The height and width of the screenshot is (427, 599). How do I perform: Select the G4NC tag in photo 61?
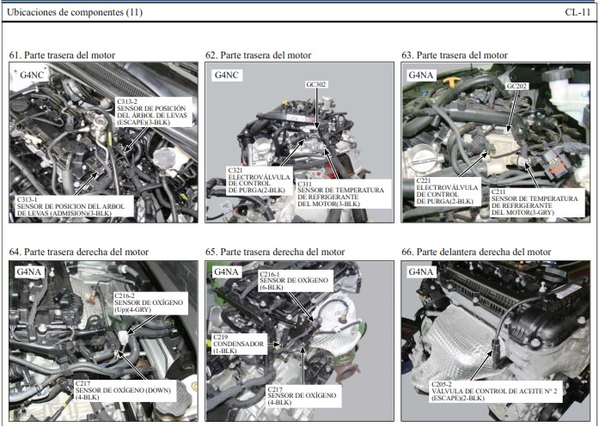(x=32, y=75)
